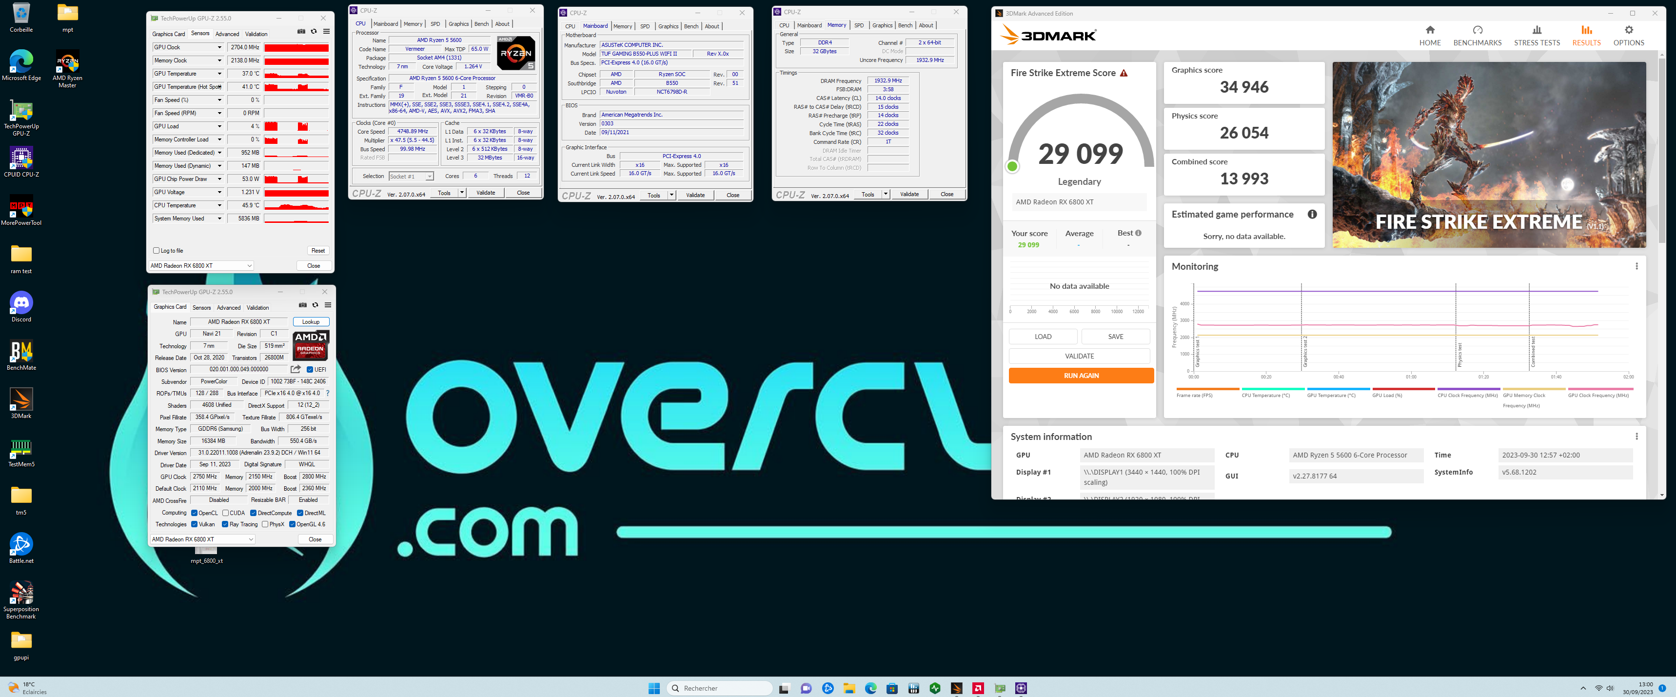Click the Bus Interface question mark
Viewport: 1676px width, 697px height.
click(x=327, y=393)
